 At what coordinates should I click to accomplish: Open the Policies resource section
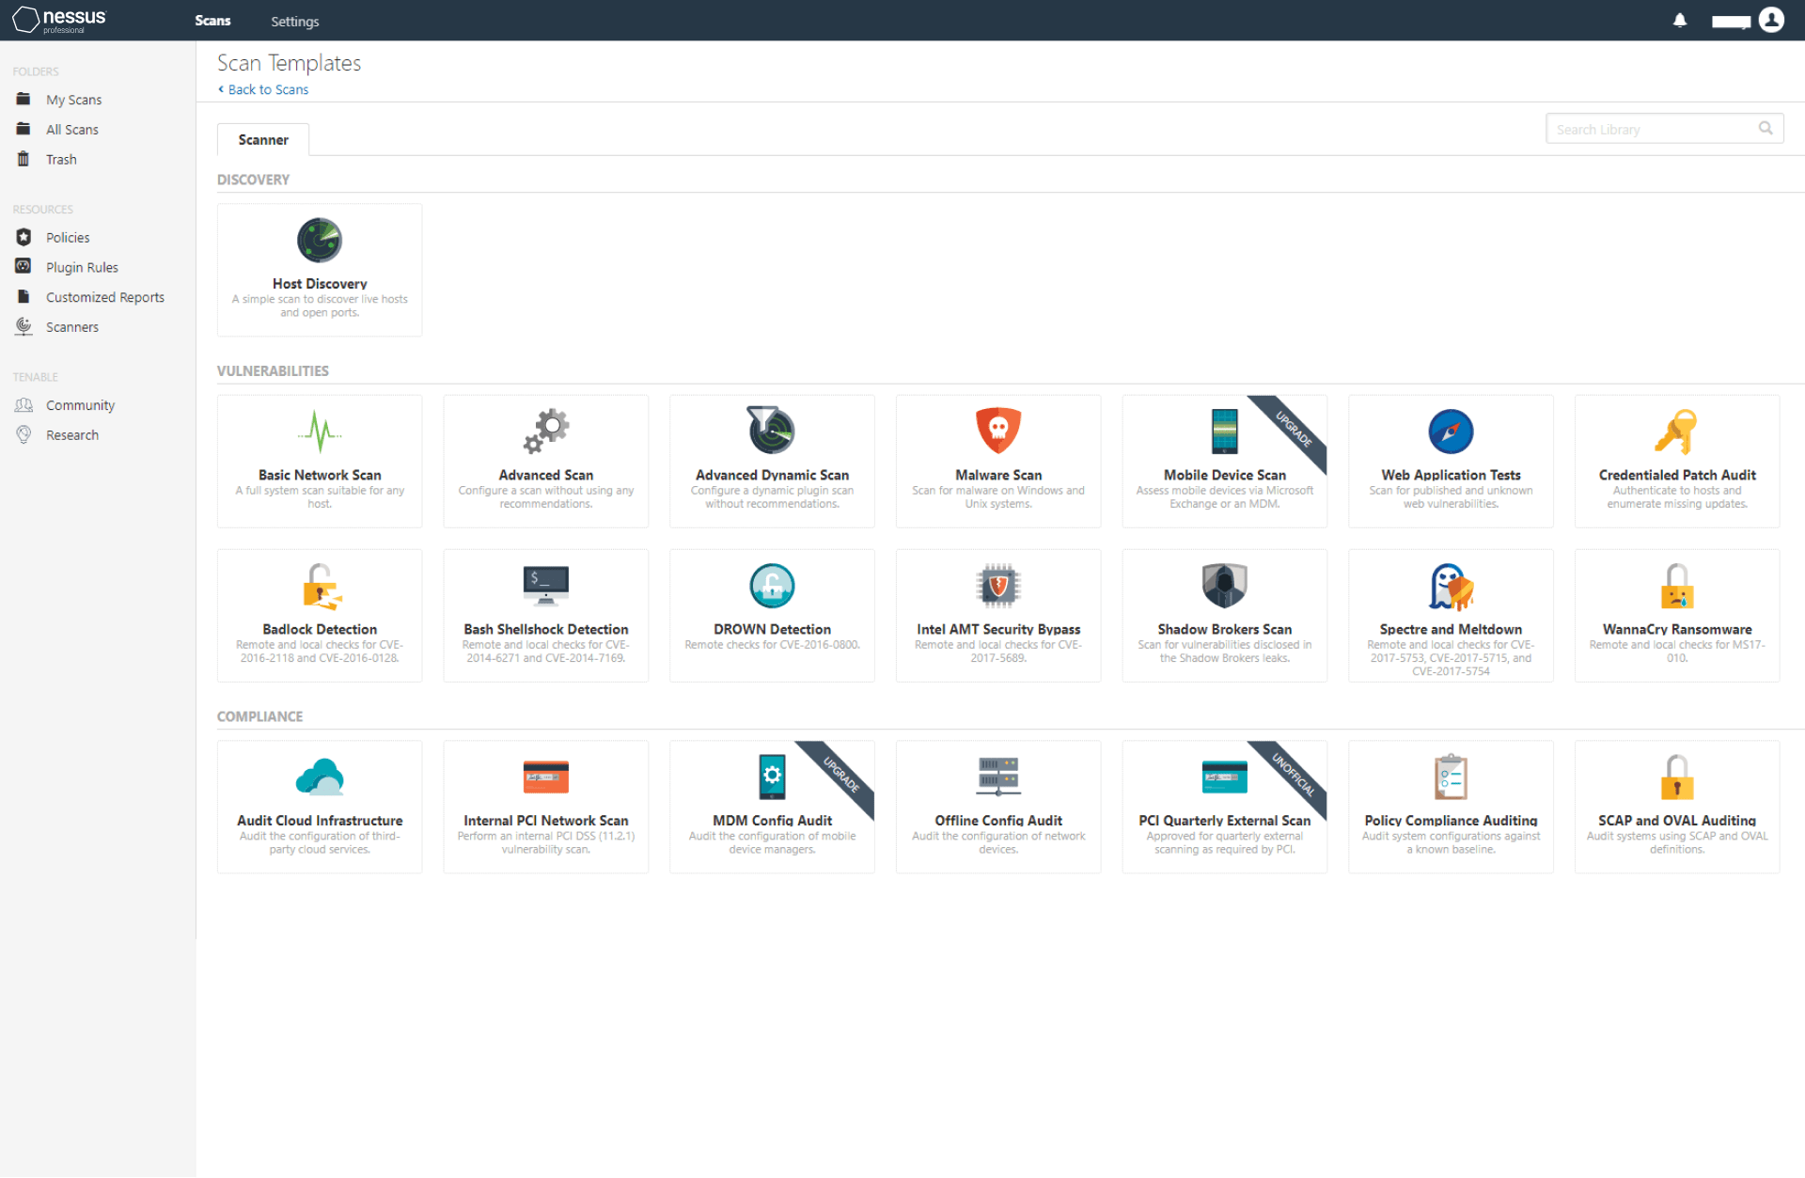pos(69,237)
